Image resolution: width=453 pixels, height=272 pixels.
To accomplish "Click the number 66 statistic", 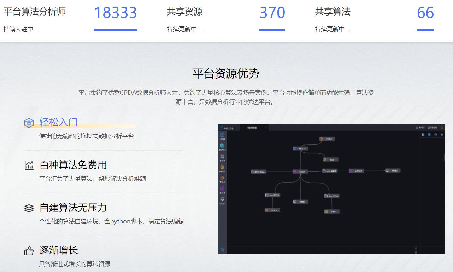I will (425, 13).
